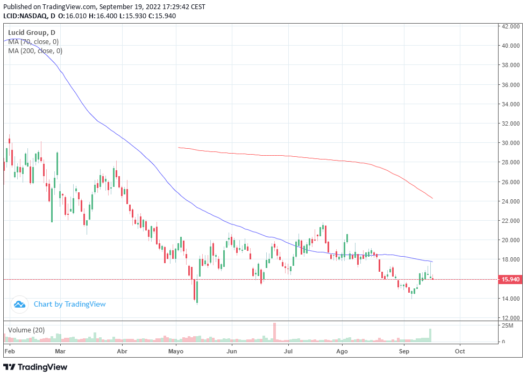Click the Lucid Group, D chart title
The image size is (526, 377).
(32, 33)
